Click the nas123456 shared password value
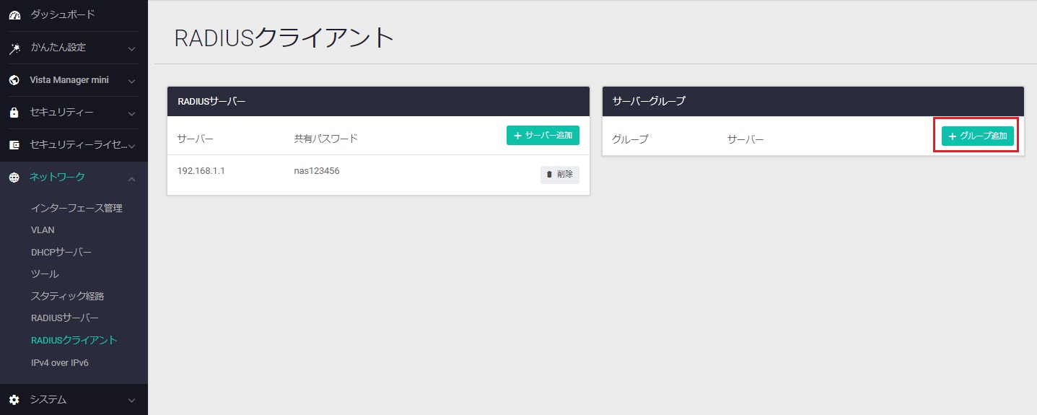 (x=317, y=172)
